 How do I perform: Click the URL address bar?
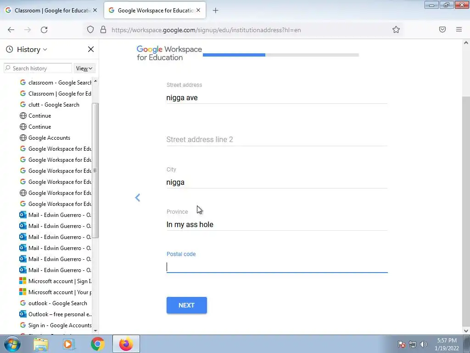pyautogui.click(x=244, y=30)
